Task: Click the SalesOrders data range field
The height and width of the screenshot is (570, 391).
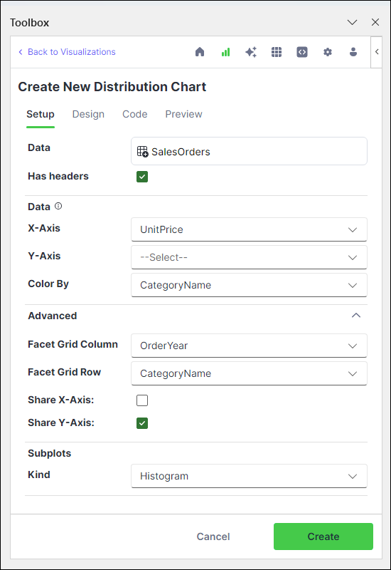Action: [x=249, y=151]
